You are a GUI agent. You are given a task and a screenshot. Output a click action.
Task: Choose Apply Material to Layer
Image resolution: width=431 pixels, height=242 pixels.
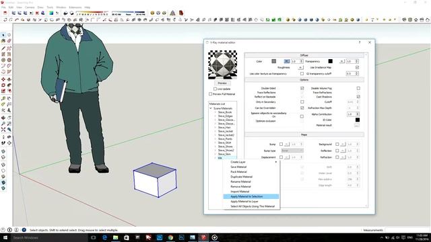251,202
